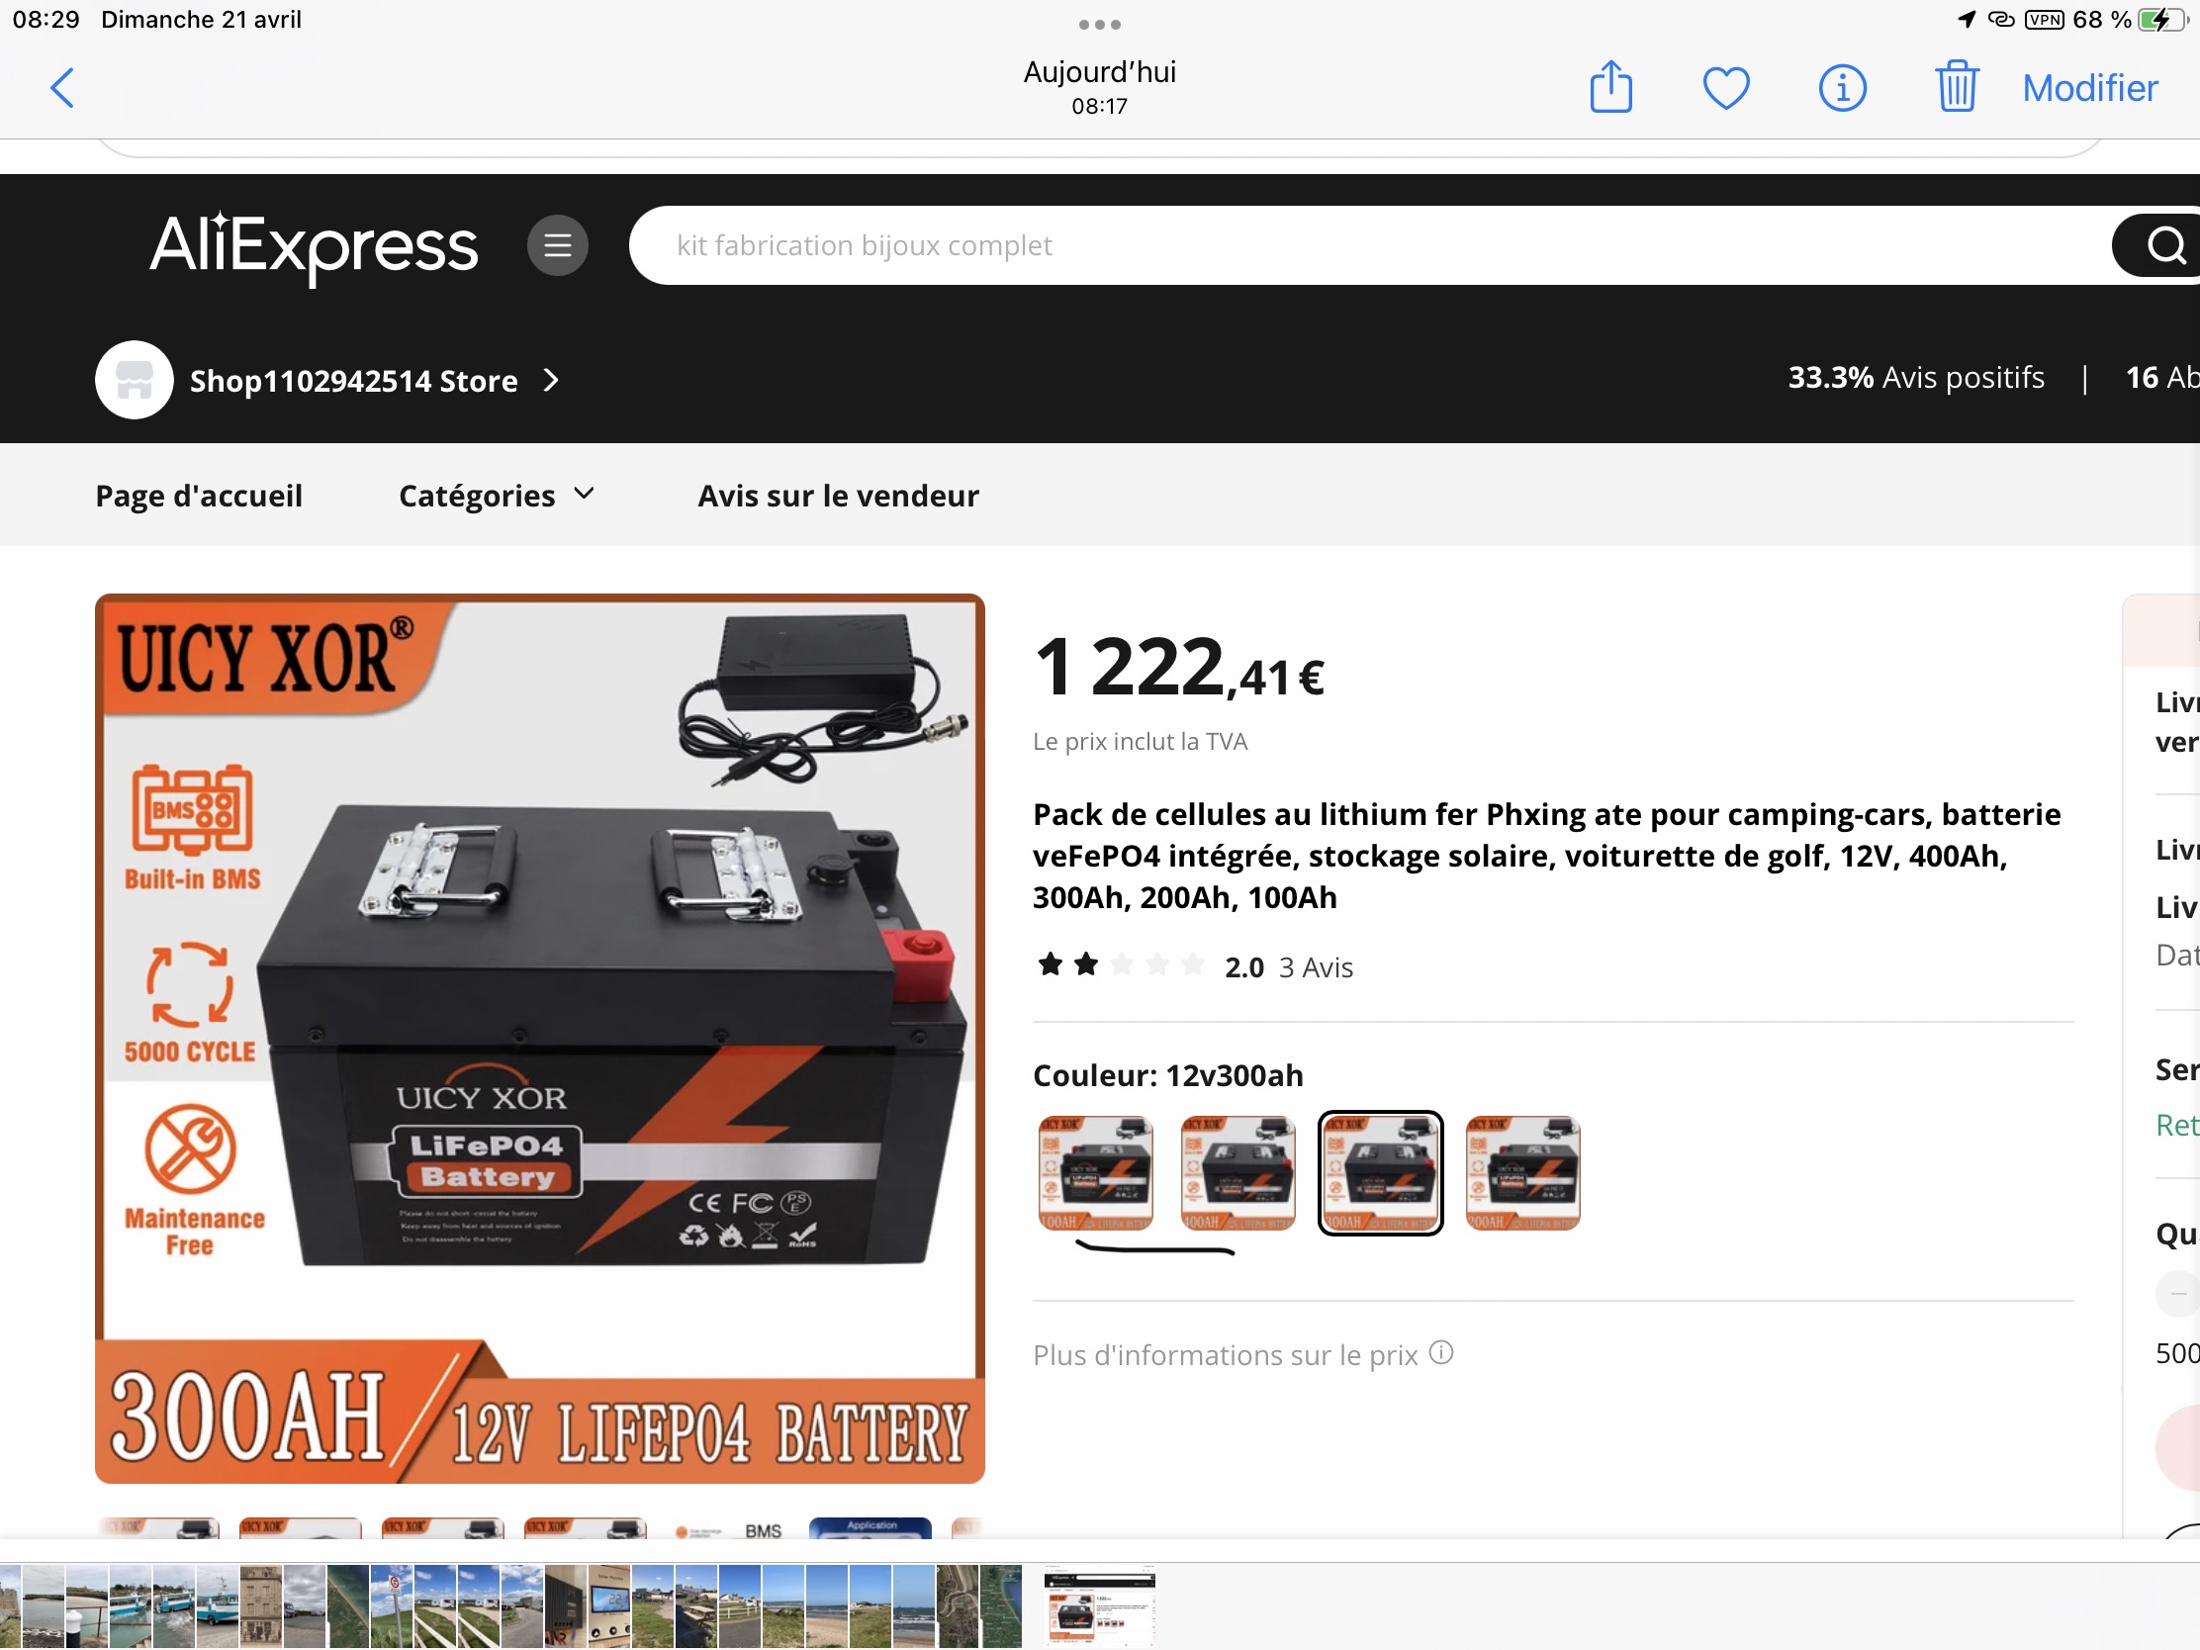2200x1650 pixels.
Task: Open the share sheet icon
Action: (x=1610, y=87)
